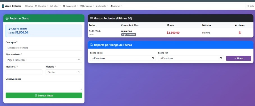Open the calendar picker on Fecha Fin
The height and width of the screenshot is (106, 255).
220,58
